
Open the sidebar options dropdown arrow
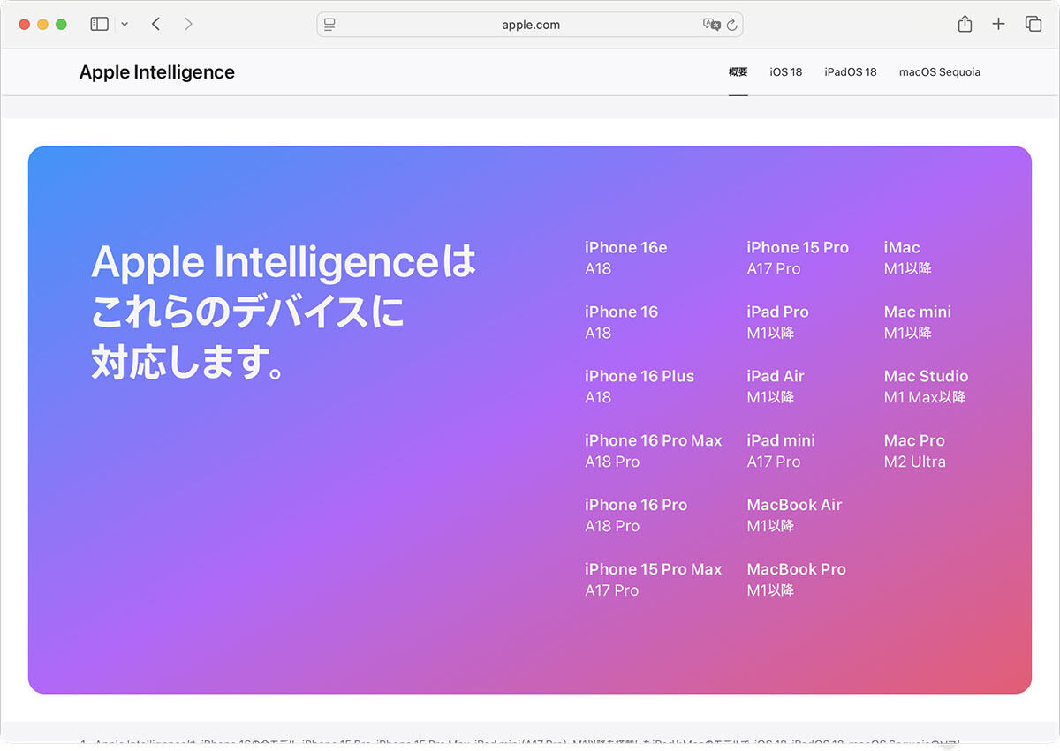pyautogui.click(x=125, y=25)
